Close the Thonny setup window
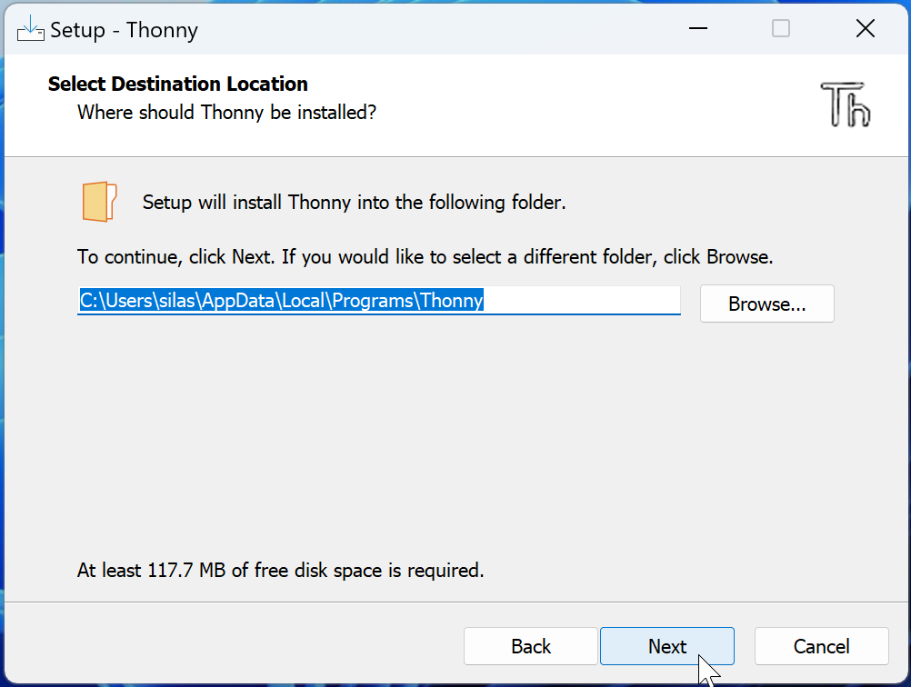The image size is (911, 687). click(x=865, y=29)
